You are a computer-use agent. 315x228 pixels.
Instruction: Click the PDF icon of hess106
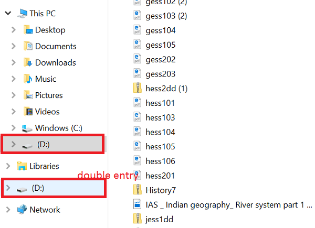[x=137, y=160]
